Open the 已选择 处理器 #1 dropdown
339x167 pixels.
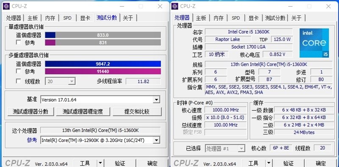(x=241, y=148)
